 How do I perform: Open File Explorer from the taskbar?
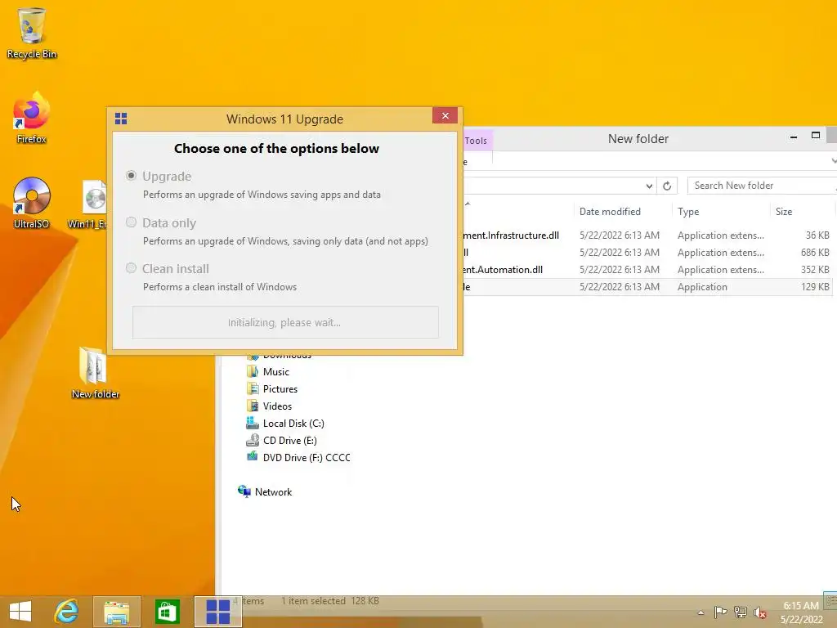(x=116, y=612)
